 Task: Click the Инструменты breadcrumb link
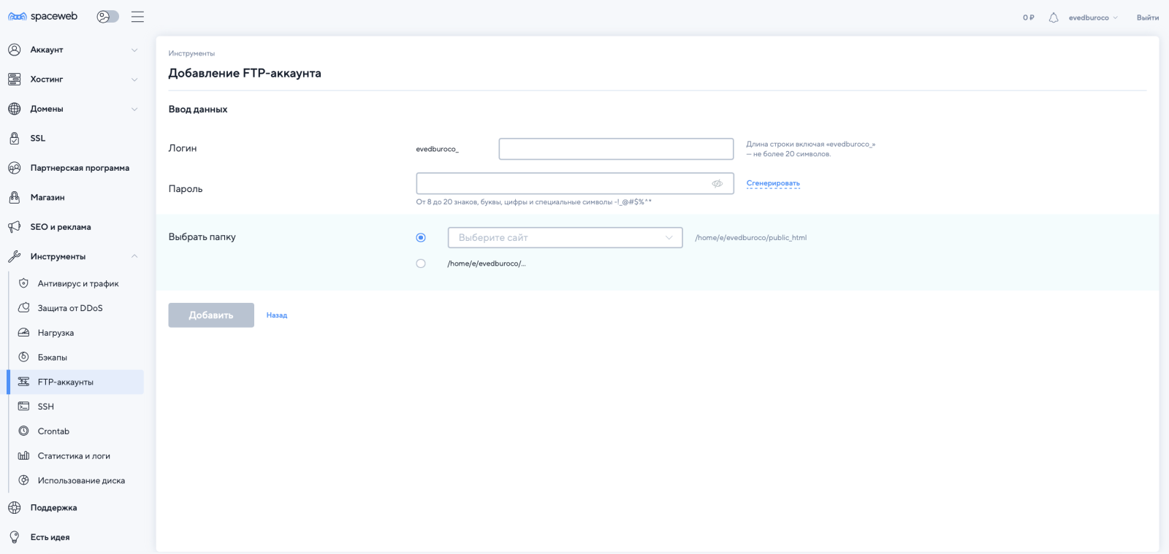click(x=191, y=53)
